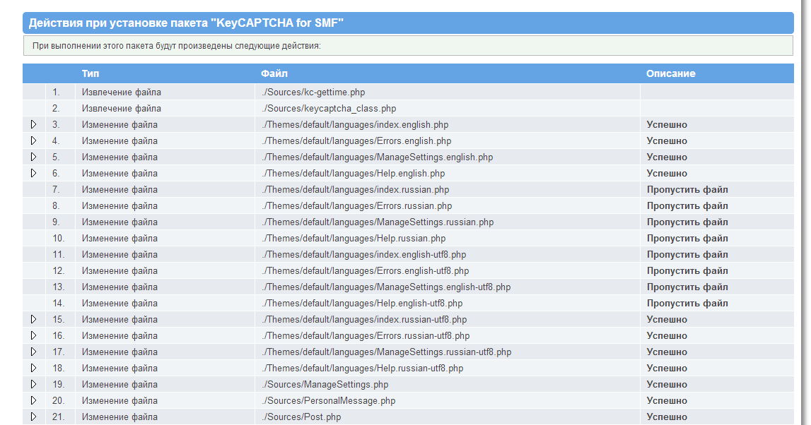Click Успешно status for Post.php
The image size is (811, 425).
(667, 417)
